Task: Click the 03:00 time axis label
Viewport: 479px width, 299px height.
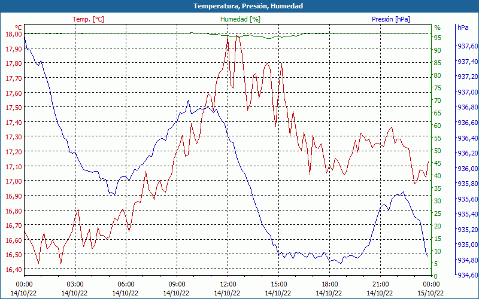Action: [x=75, y=284]
